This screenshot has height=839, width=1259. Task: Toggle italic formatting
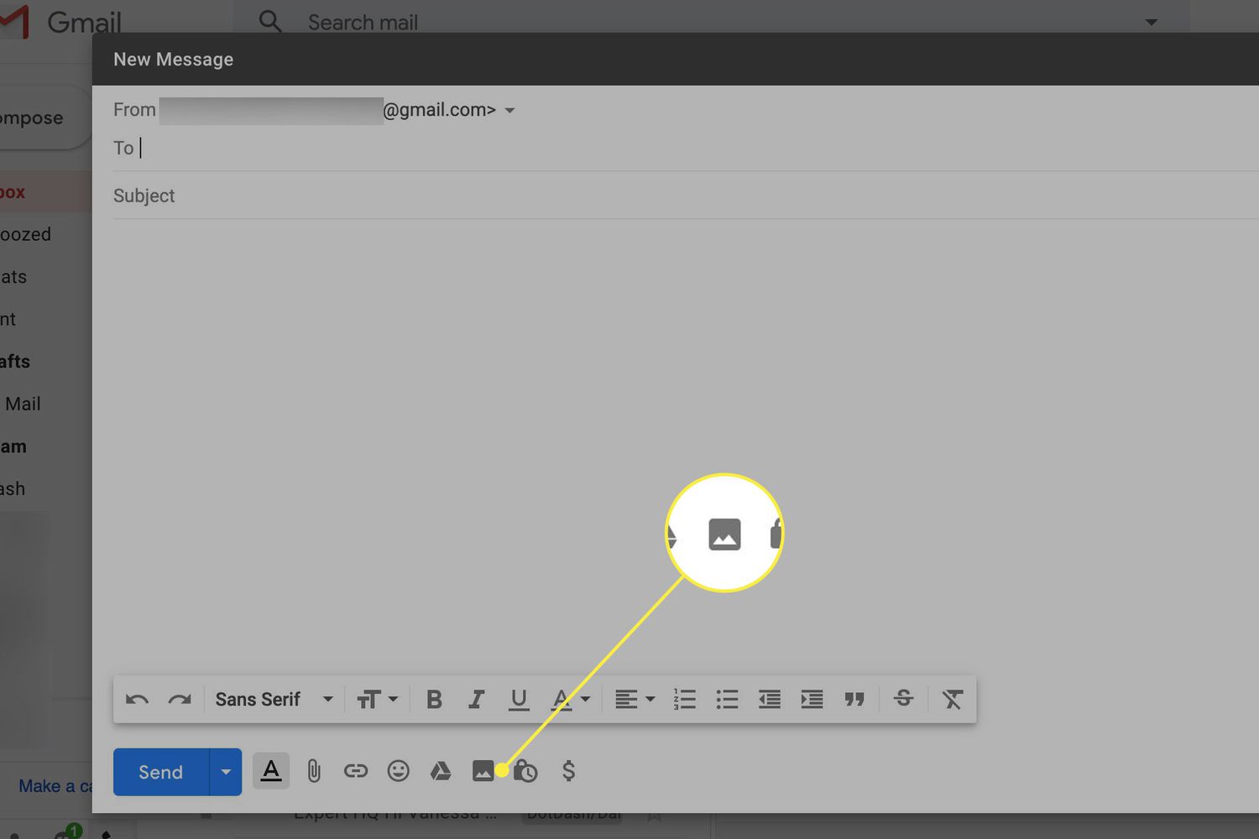476,699
